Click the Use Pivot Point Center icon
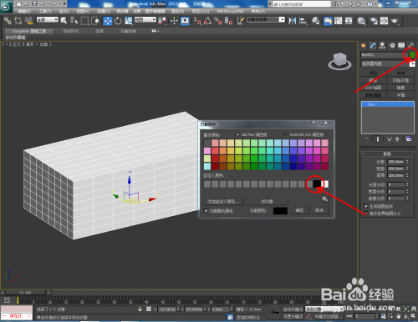The height and width of the screenshot is (322, 418). coord(162,21)
